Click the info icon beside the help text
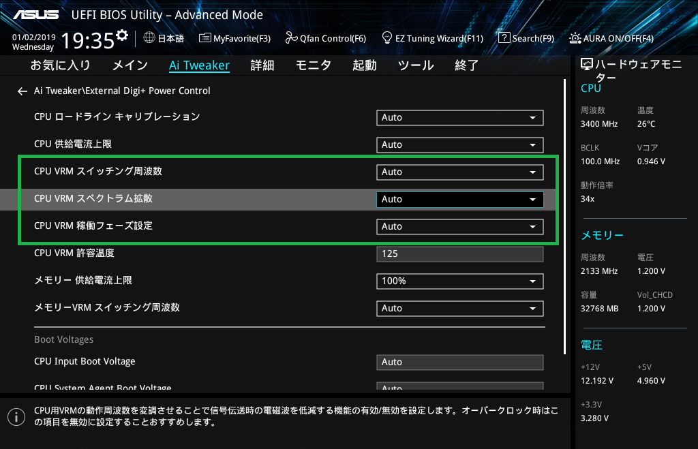 [16, 417]
